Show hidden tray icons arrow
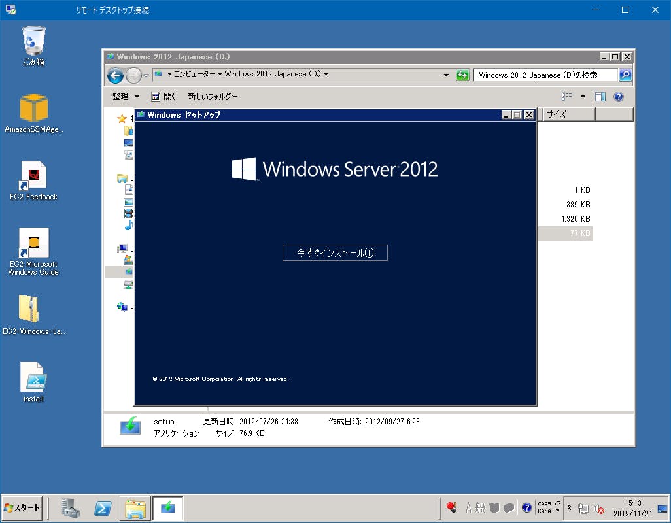The width and height of the screenshot is (671, 523). click(x=569, y=507)
